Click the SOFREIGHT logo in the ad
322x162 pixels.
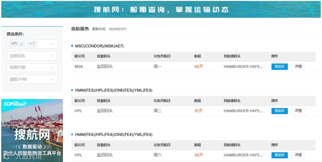(15, 104)
